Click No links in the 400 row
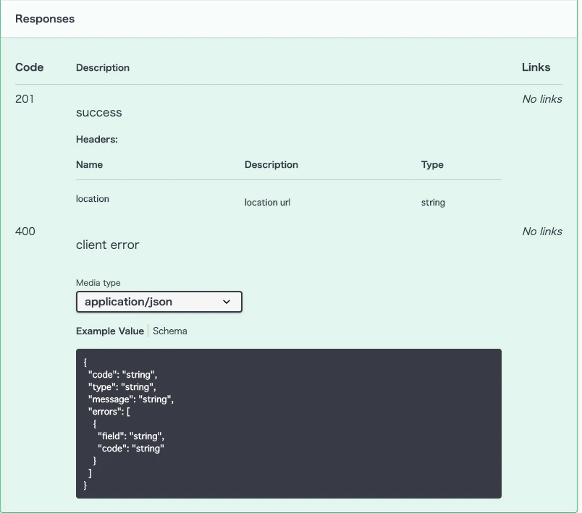This screenshot has width=582, height=513. (x=542, y=232)
